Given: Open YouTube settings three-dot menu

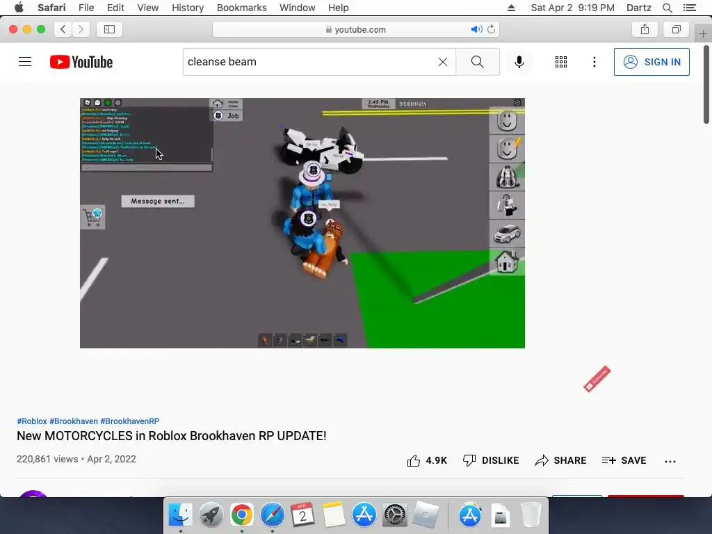Looking at the screenshot, I should (594, 62).
